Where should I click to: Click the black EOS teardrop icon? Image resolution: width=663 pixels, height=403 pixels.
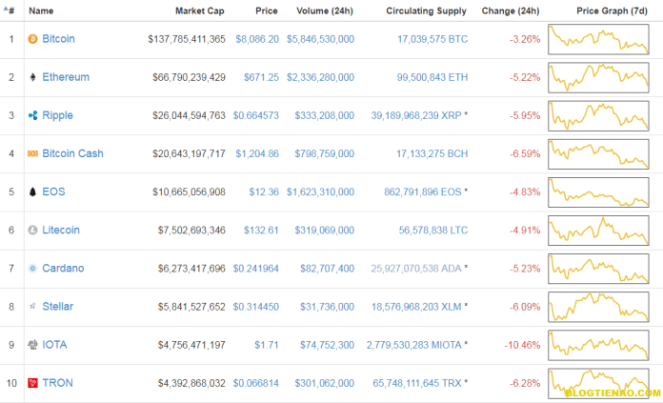pyautogui.click(x=32, y=191)
